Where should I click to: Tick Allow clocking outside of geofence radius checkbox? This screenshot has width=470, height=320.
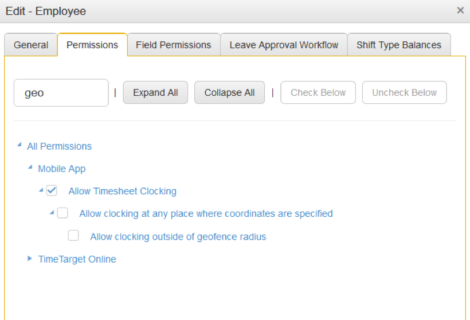point(73,236)
